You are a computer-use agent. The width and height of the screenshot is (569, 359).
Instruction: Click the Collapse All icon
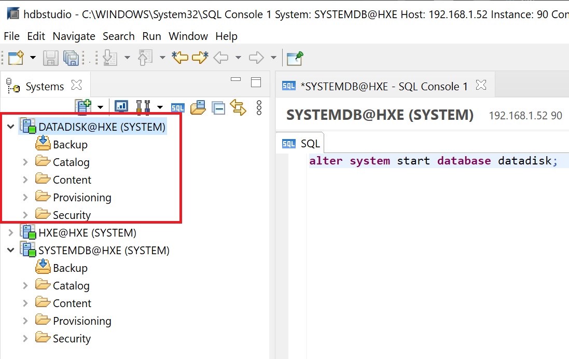[218, 107]
